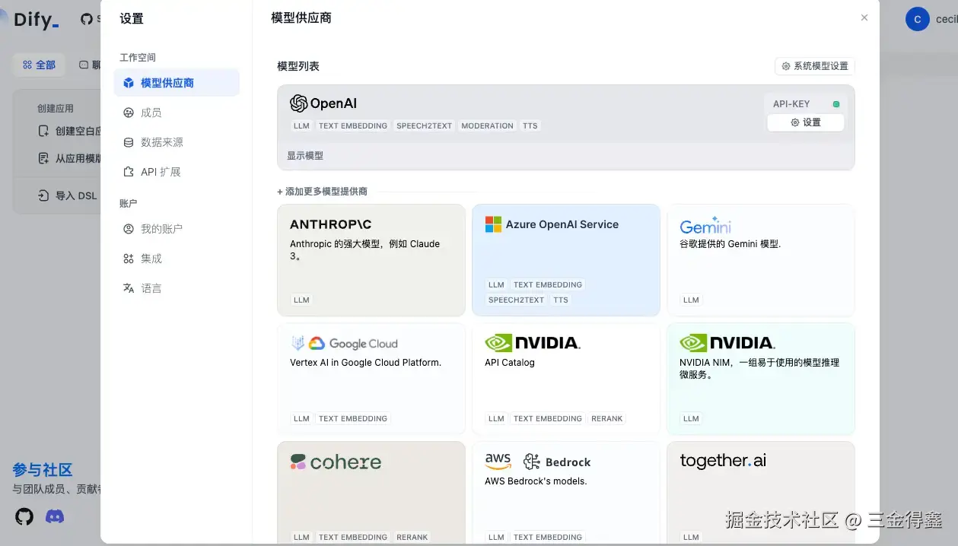Click the green API-KEY status indicator
958x546 pixels.
click(x=835, y=104)
